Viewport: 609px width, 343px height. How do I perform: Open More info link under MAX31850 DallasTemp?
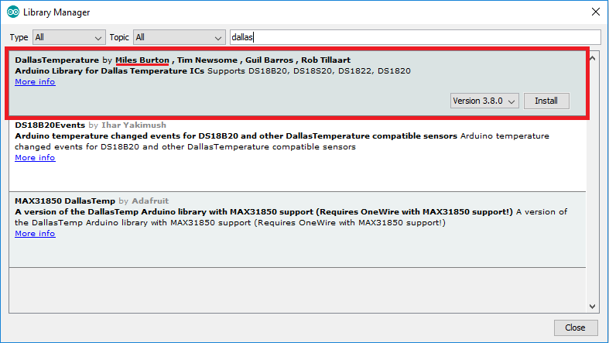35,234
